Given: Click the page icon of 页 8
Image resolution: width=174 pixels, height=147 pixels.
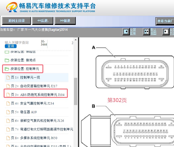Looking at the screenshot, I should point(8,138).
